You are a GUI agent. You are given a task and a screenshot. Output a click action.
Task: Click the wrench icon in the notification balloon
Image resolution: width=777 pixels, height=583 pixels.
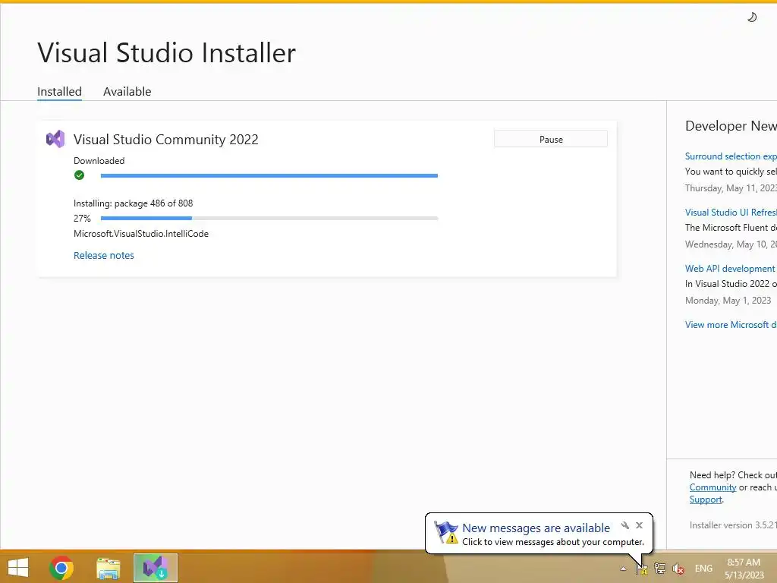tap(625, 525)
